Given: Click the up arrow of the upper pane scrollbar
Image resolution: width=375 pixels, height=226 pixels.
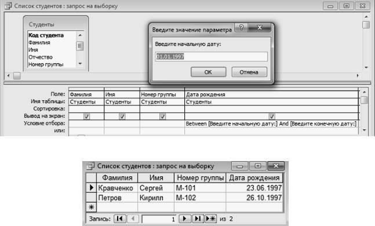Looking at the screenshot, I should 366,17.
